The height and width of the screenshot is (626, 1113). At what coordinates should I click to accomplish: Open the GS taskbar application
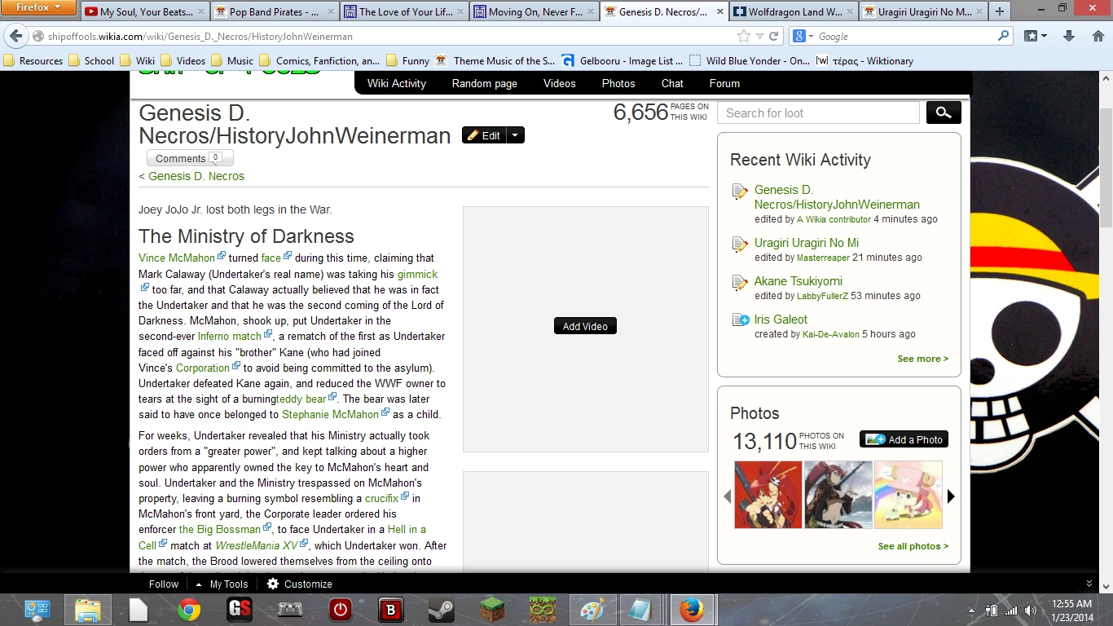click(x=239, y=610)
